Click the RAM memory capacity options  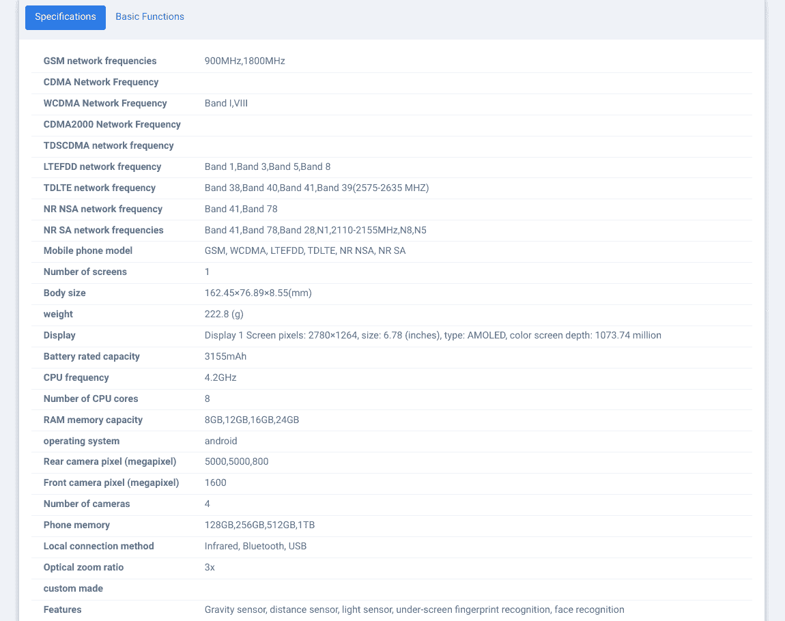252,420
